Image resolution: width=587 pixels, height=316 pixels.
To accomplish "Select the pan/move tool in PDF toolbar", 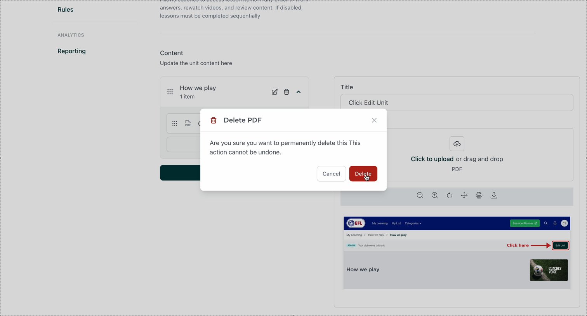I will 464,195.
